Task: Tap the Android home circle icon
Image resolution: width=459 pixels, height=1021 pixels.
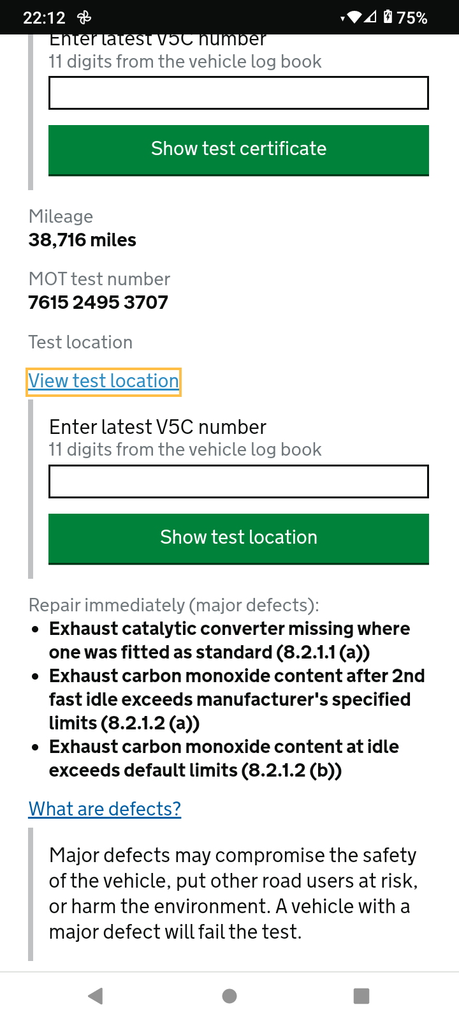Action: click(x=229, y=996)
